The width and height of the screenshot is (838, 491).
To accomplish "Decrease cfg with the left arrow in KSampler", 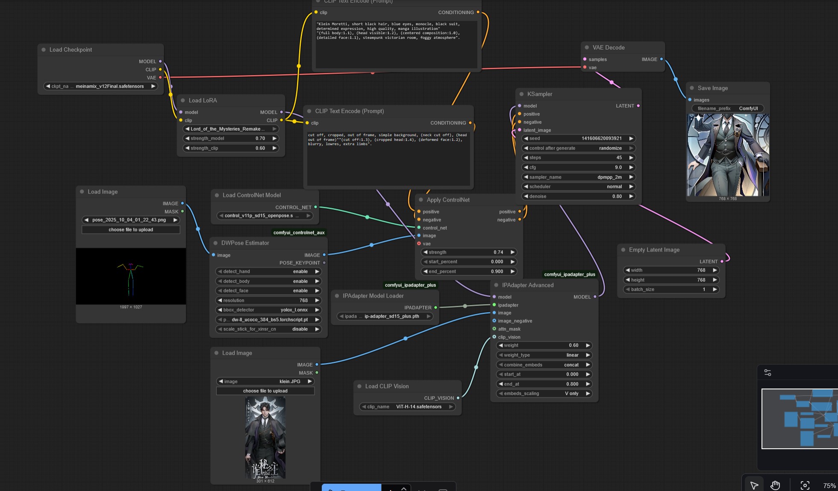I will (526, 167).
